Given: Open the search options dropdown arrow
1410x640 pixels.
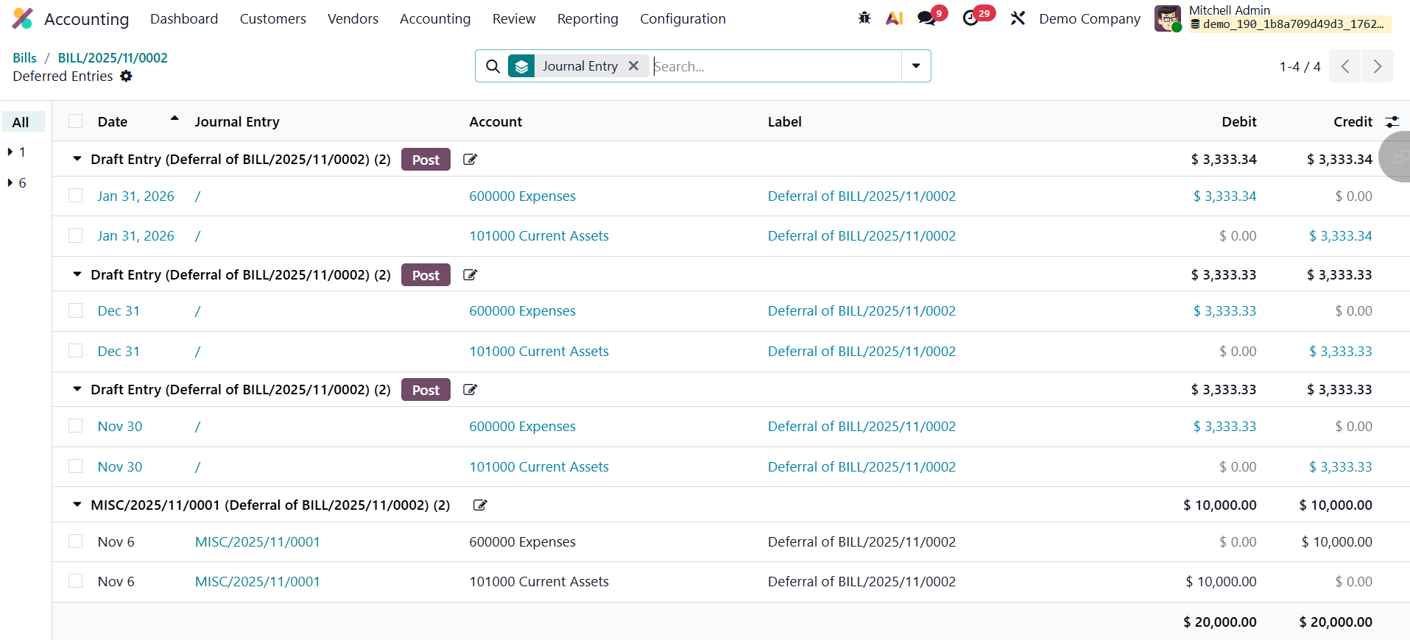Looking at the screenshot, I should 916,66.
